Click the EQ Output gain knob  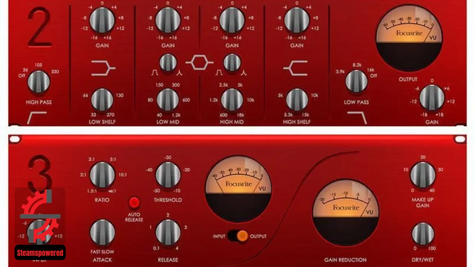click(x=432, y=98)
